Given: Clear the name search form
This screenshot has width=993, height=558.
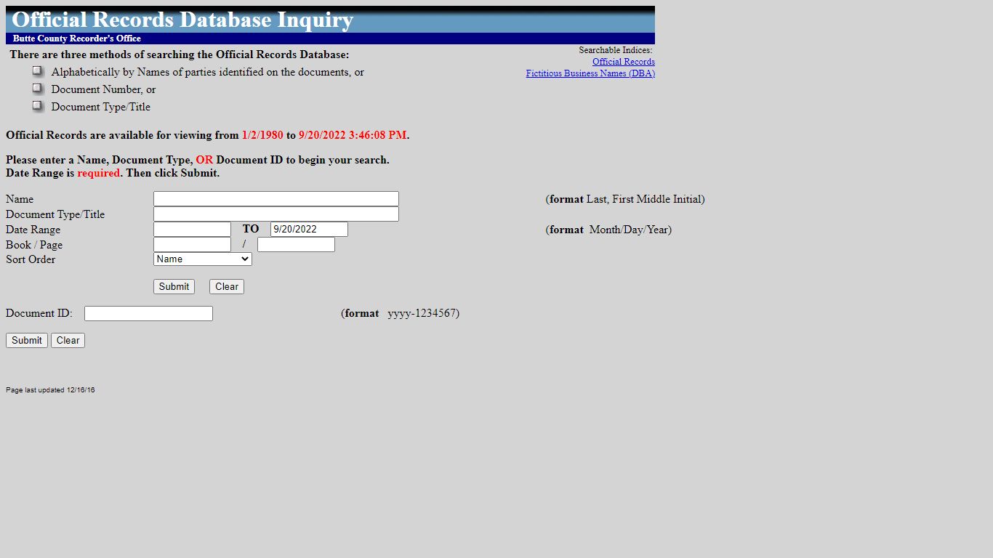Looking at the screenshot, I should 227,287.
